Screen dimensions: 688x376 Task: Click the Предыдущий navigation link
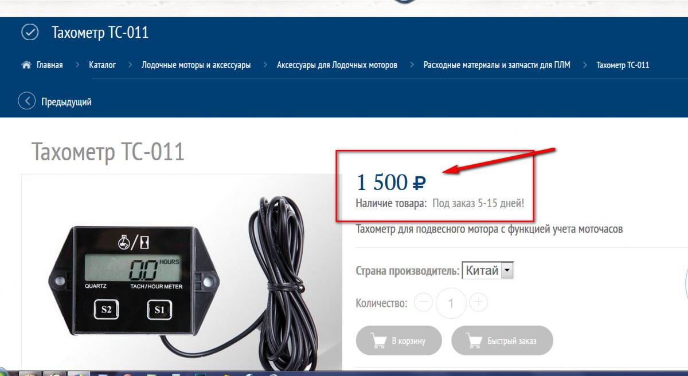coord(67,102)
